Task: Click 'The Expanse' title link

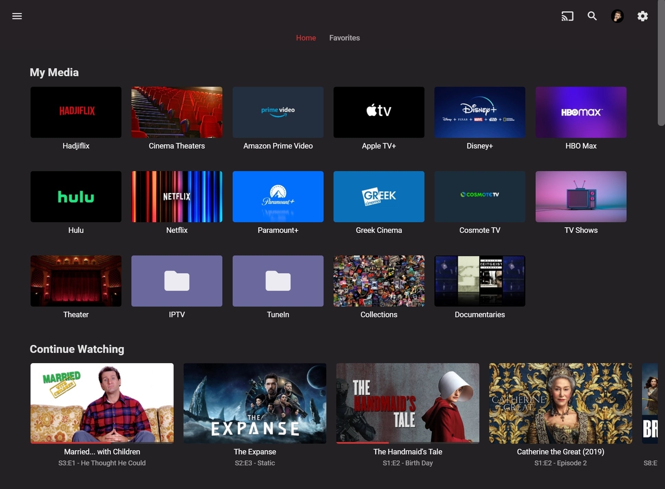Action: (255, 452)
